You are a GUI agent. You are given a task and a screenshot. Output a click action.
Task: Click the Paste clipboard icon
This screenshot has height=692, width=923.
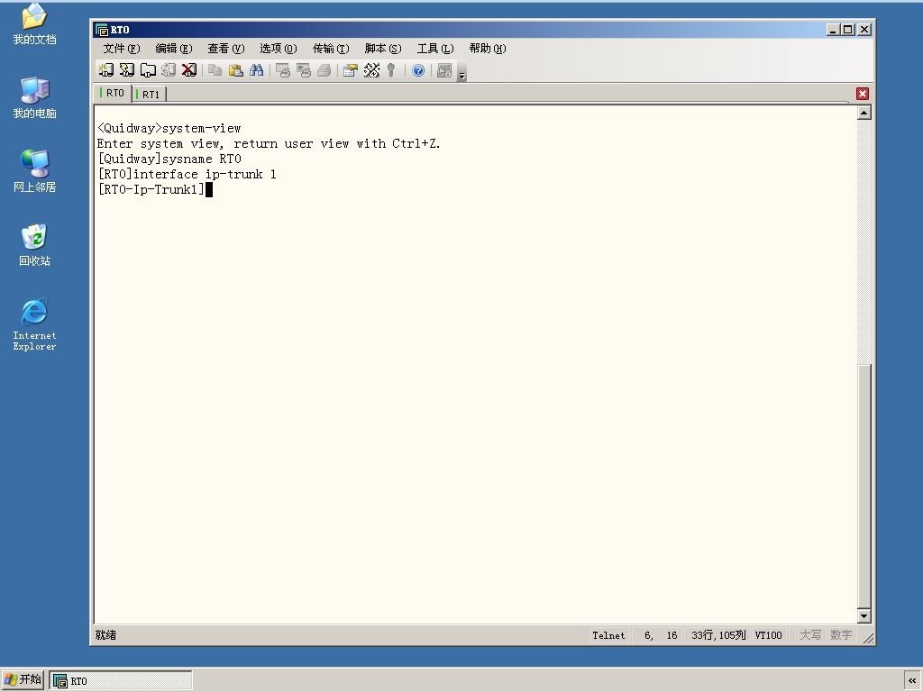click(x=236, y=70)
